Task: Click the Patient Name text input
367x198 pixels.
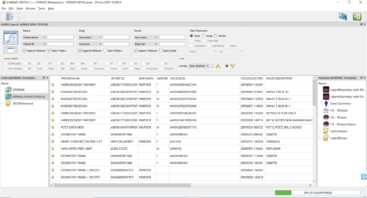Action: [60, 37]
